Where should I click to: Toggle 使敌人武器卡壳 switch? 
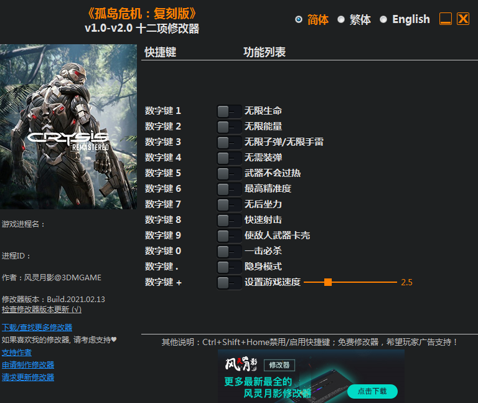pos(229,236)
